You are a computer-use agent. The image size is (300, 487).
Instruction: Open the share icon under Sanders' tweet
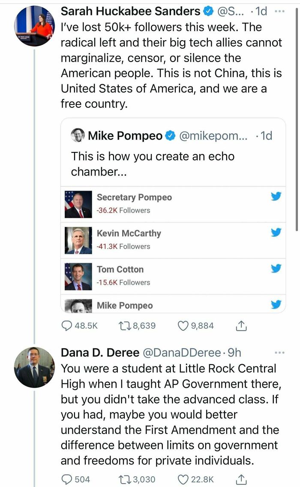pos(241,325)
